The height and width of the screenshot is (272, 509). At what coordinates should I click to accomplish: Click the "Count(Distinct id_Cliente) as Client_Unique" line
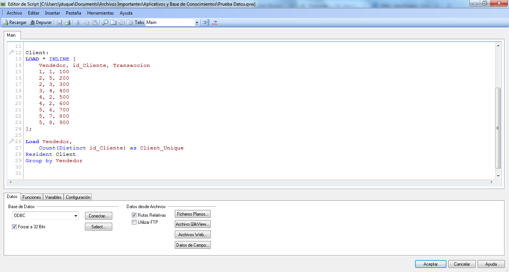pyautogui.click(x=111, y=148)
